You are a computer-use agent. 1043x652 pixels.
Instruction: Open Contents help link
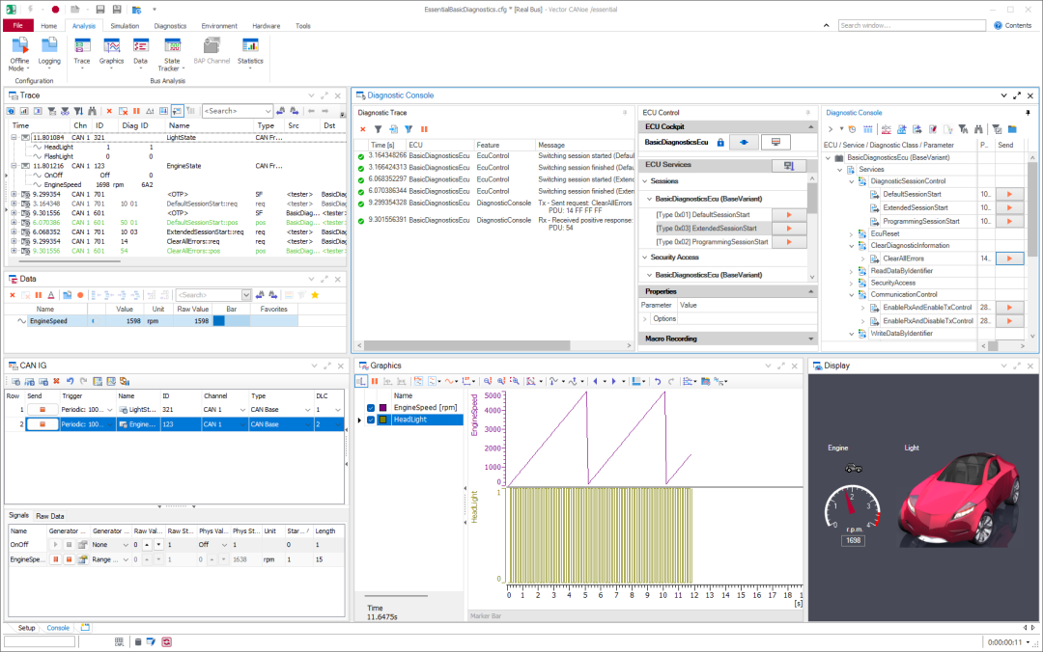(x=1012, y=25)
